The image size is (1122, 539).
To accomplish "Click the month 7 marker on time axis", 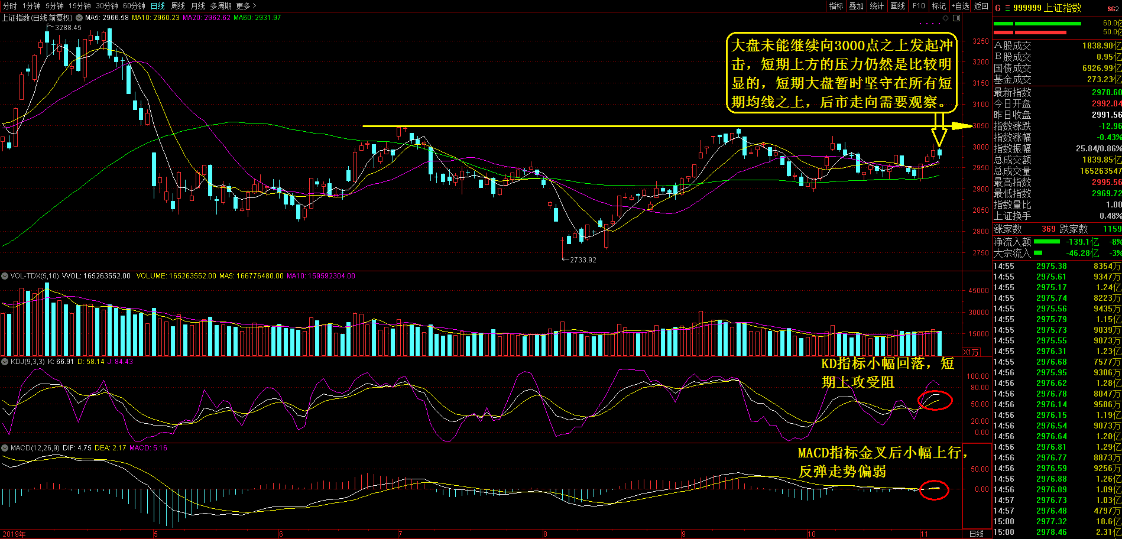I will click(400, 534).
